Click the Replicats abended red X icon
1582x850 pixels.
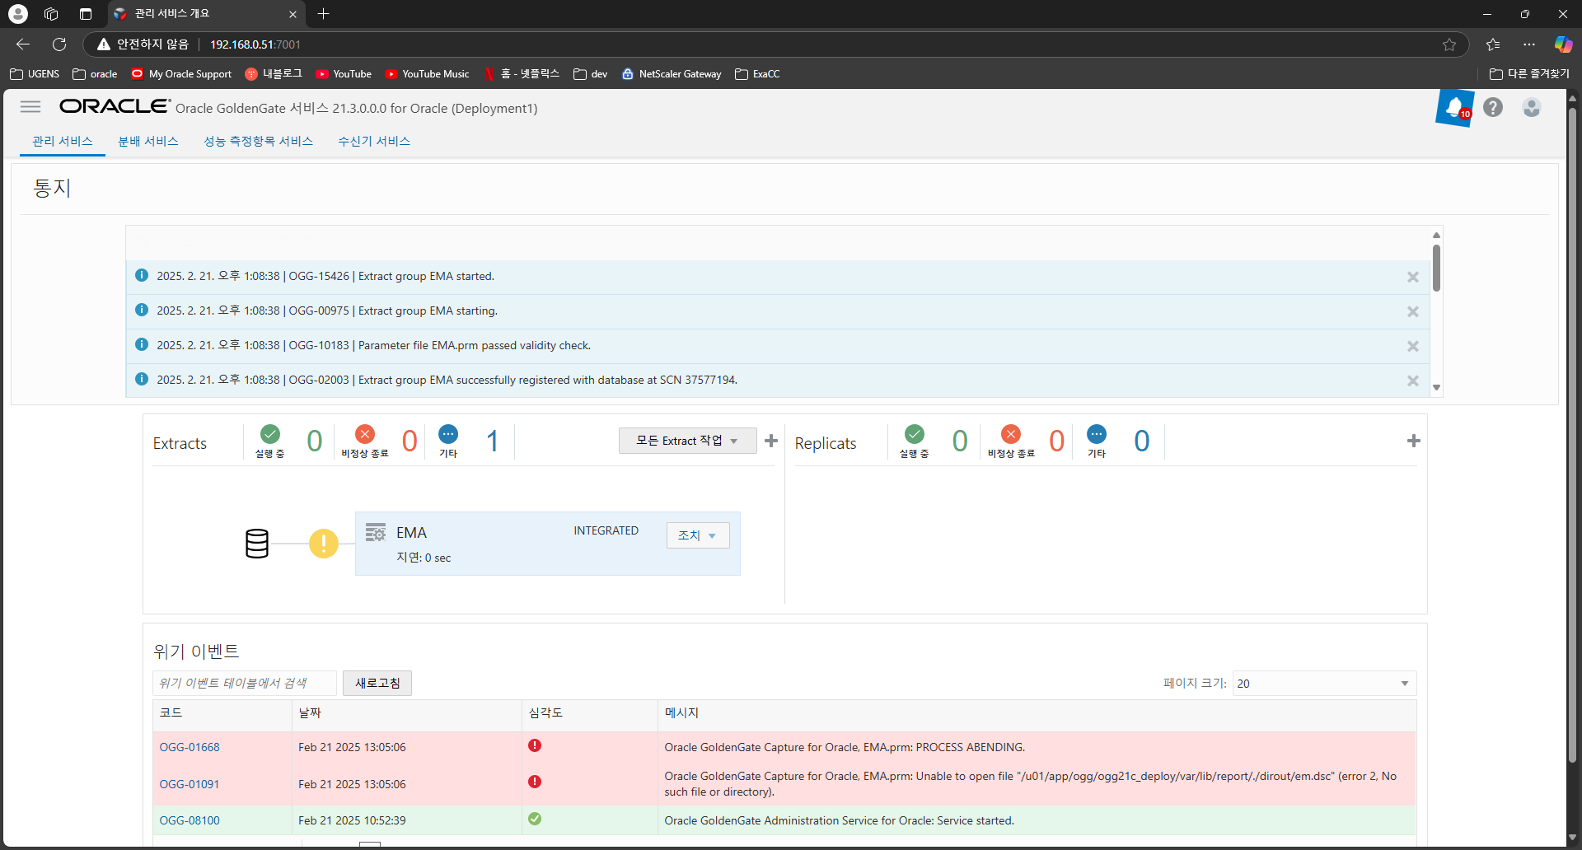pos(1011,434)
